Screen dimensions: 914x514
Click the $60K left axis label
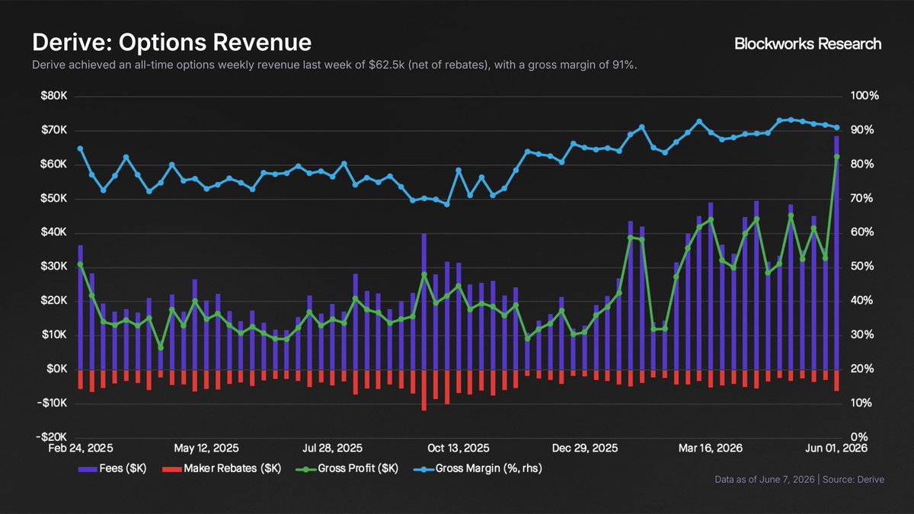click(x=56, y=164)
